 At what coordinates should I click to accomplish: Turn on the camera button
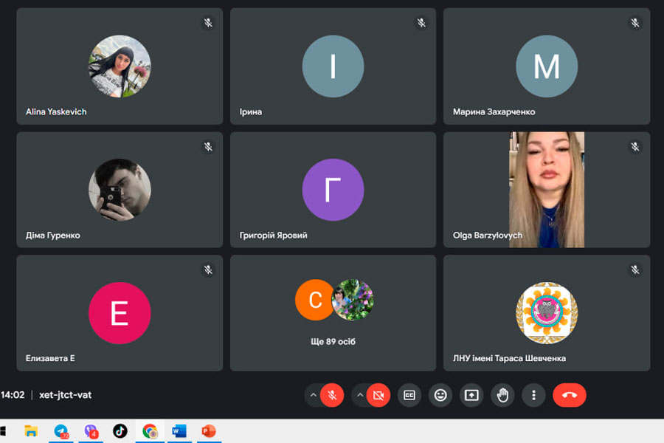click(378, 395)
